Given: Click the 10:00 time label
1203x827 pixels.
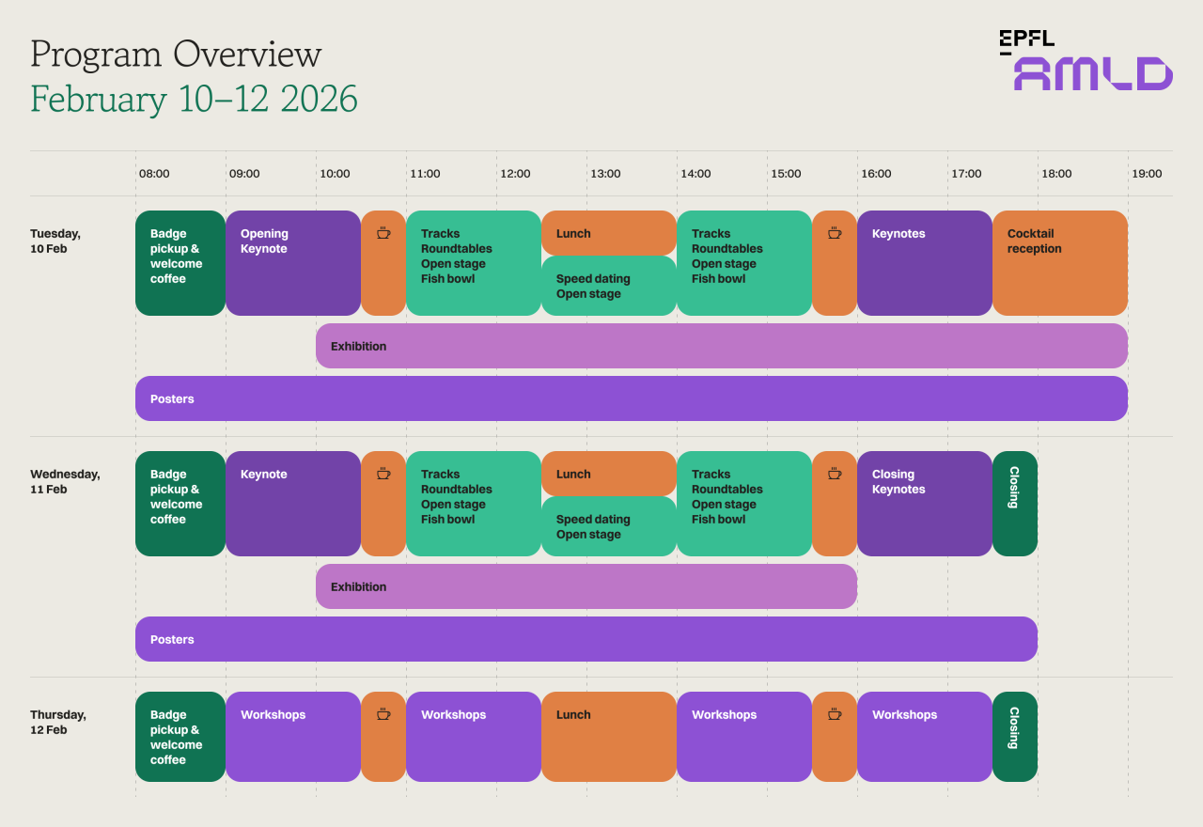Looking at the screenshot, I should [x=335, y=174].
